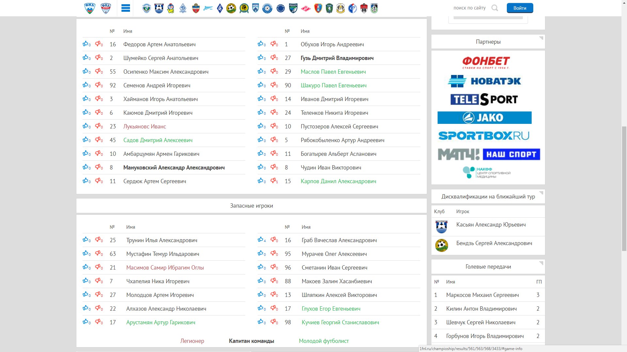627x352 pixels.
Task: Open Маркосов Михаил Сергеевич in assists table
Action: tap(482, 295)
